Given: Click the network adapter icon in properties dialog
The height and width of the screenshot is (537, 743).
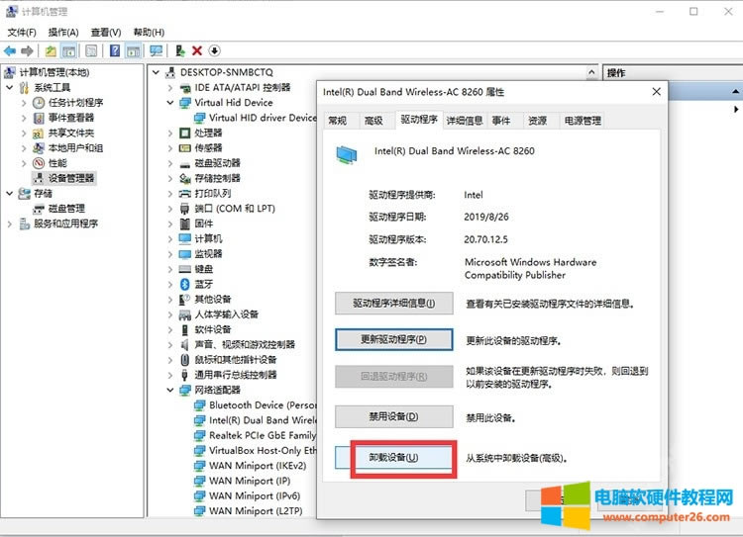Looking at the screenshot, I should tap(347, 155).
